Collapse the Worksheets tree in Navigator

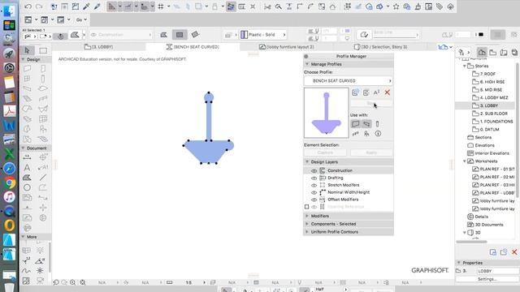coord(464,161)
